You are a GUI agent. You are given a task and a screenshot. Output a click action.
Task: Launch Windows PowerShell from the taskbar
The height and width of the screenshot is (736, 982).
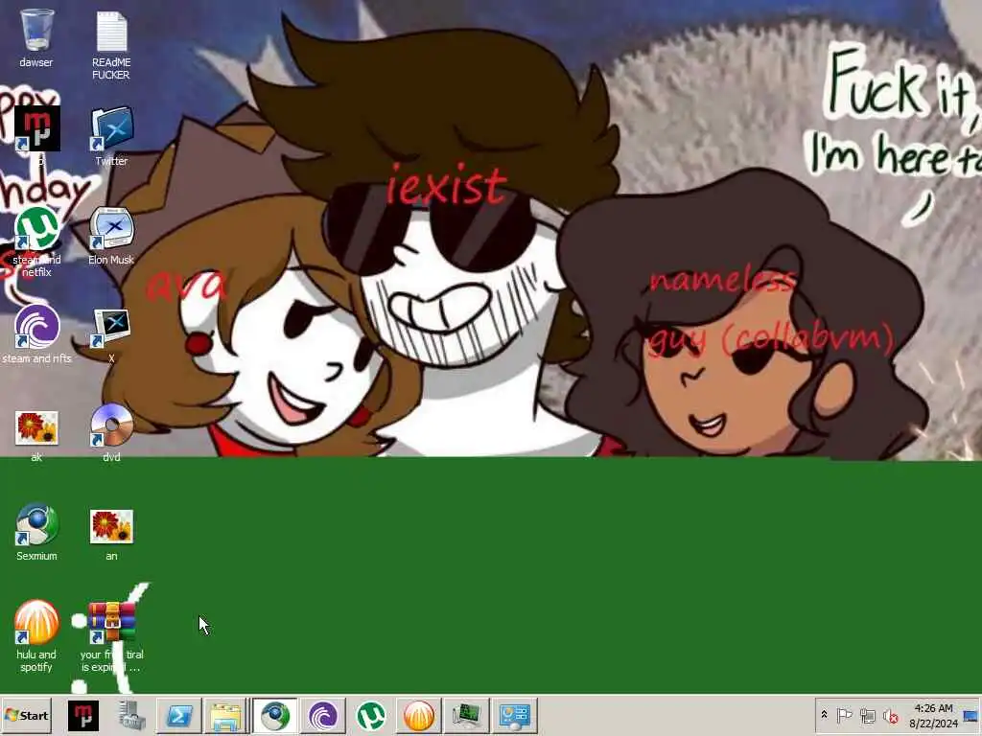pos(179,715)
